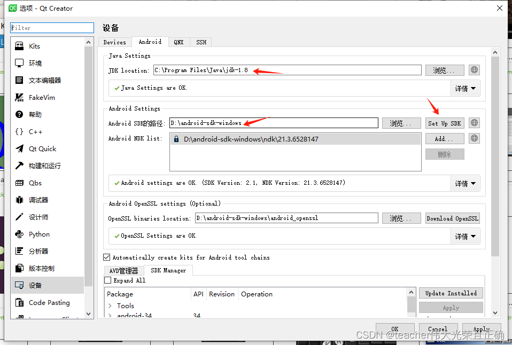Select the 环境 category icon
The image size is (512, 345).
19,64
